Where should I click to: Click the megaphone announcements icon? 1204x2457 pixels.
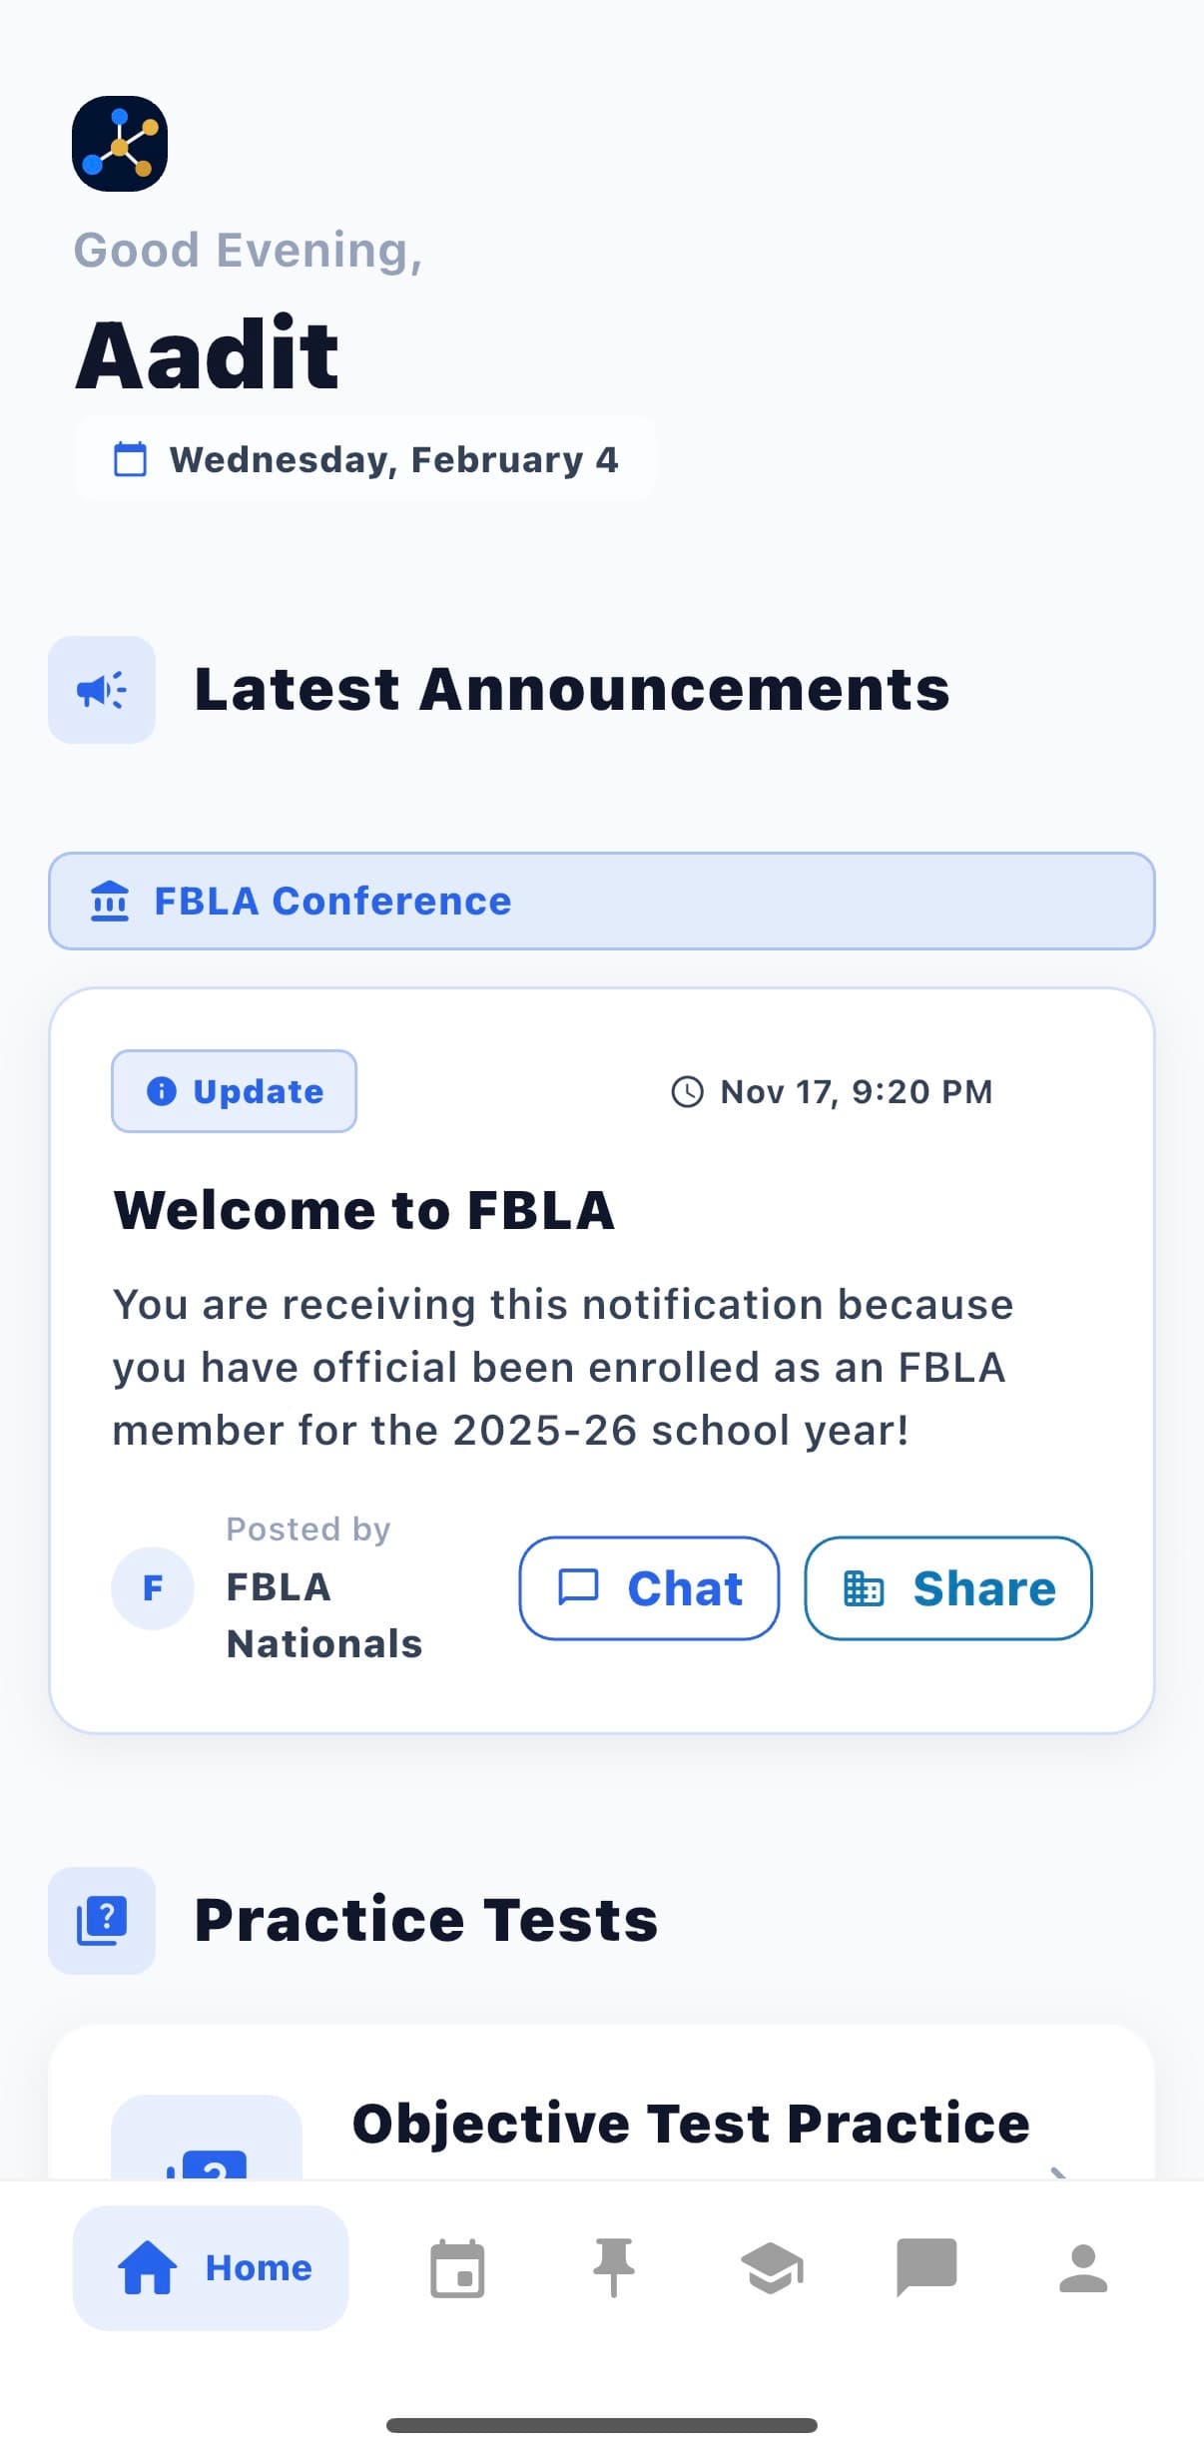pyautogui.click(x=102, y=690)
